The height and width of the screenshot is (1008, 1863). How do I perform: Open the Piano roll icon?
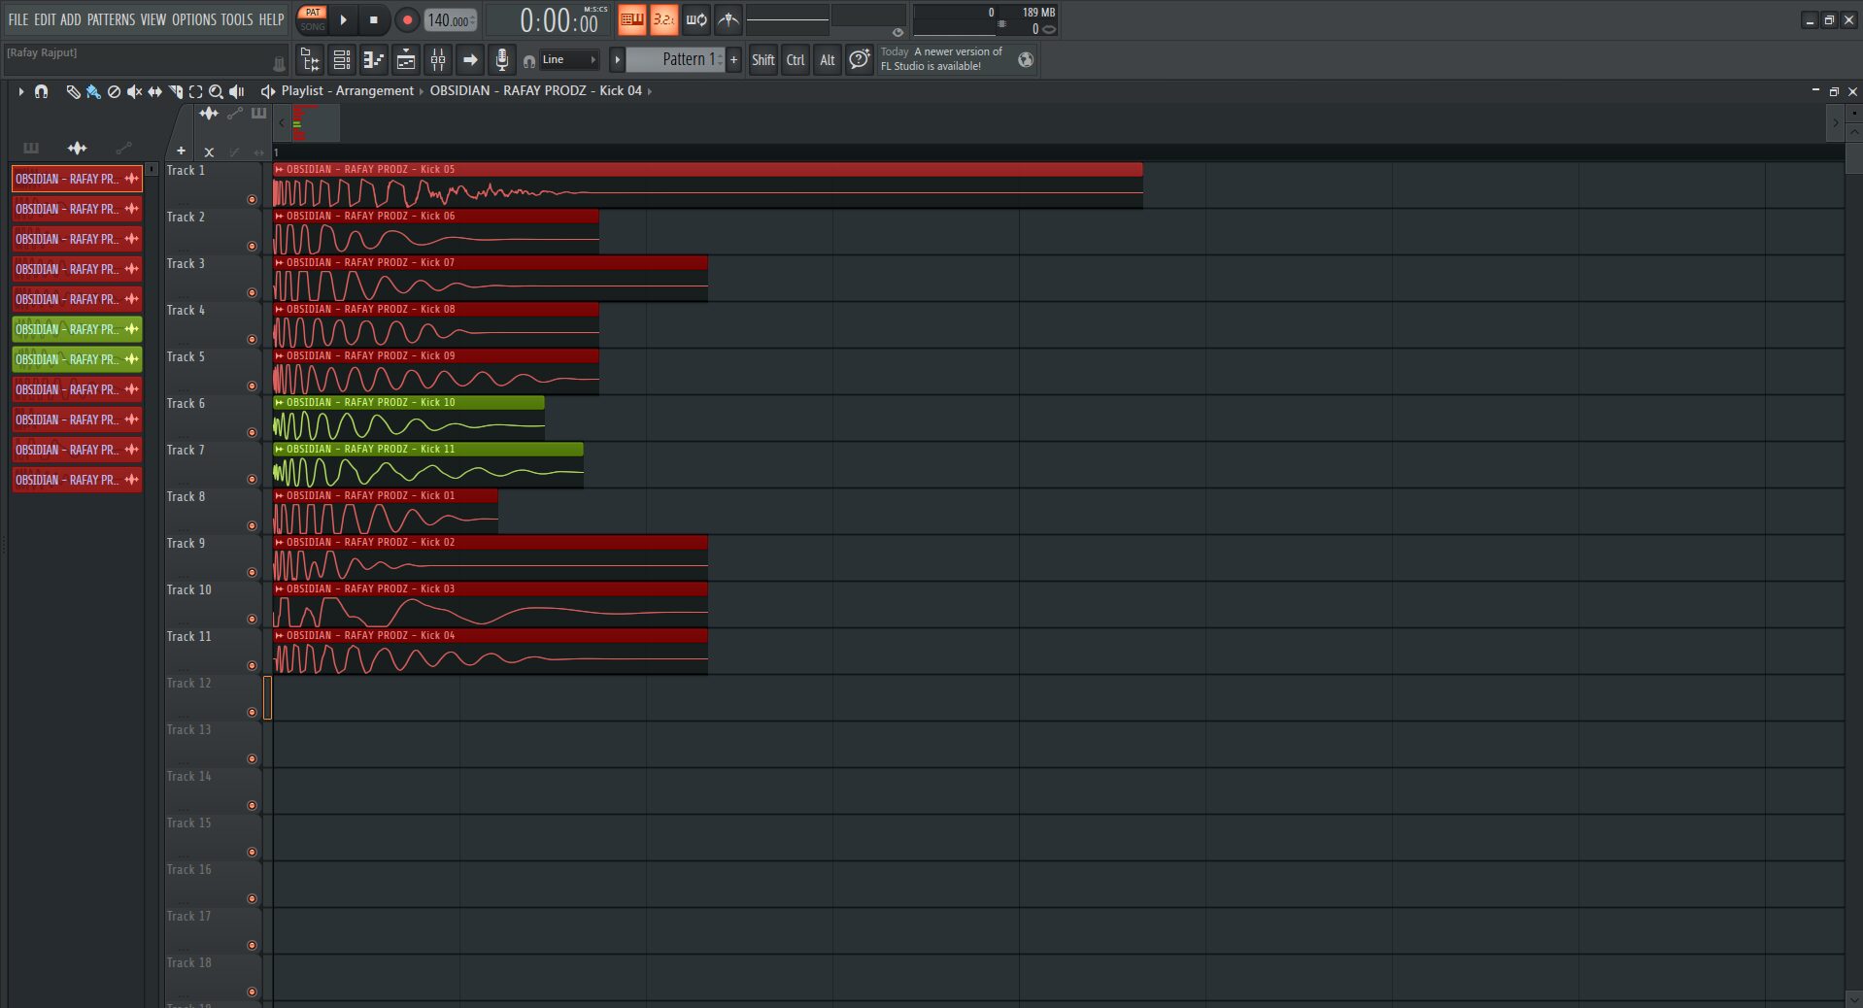click(x=374, y=60)
